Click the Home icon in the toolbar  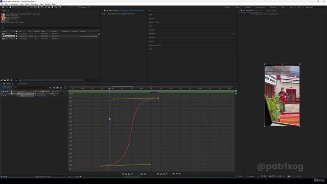(3, 7)
